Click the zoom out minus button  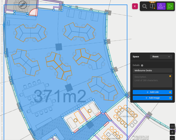(172, 138)
